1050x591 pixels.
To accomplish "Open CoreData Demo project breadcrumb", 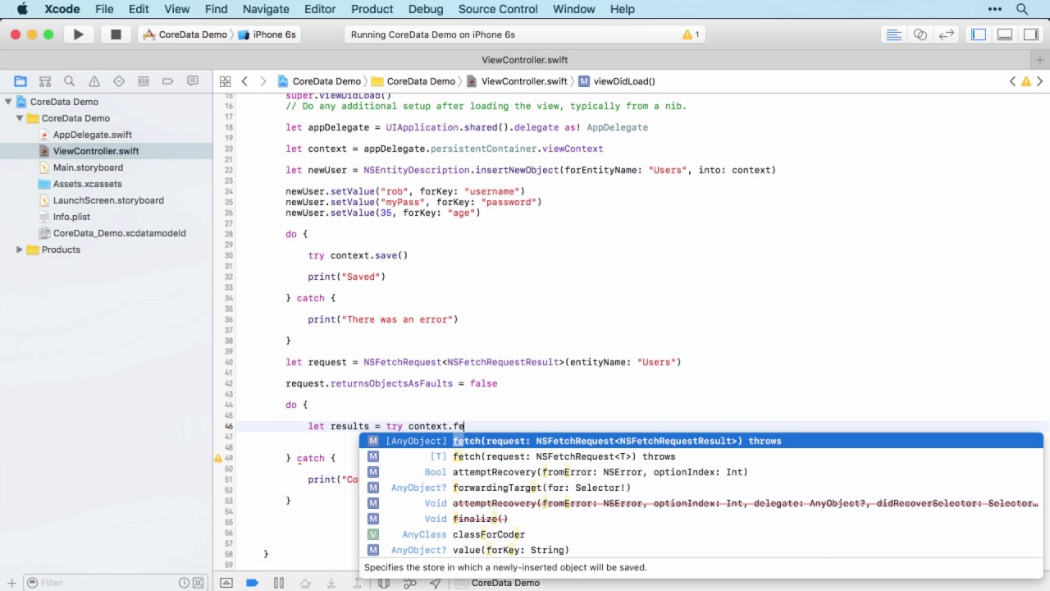I will pyautogui.click(x=318, y=81).
